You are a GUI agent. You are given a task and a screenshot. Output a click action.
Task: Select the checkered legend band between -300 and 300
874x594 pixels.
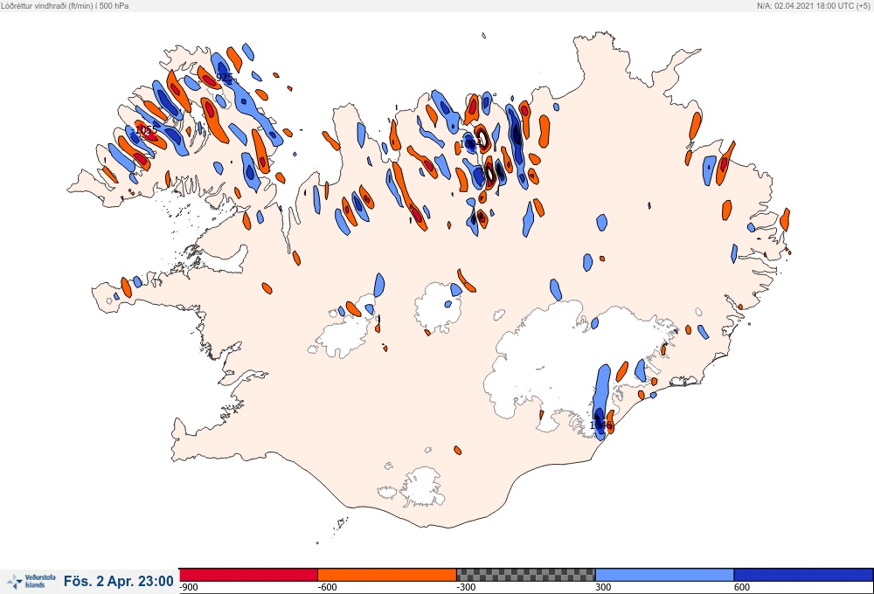pyautogui.click(x=525, y=575)
